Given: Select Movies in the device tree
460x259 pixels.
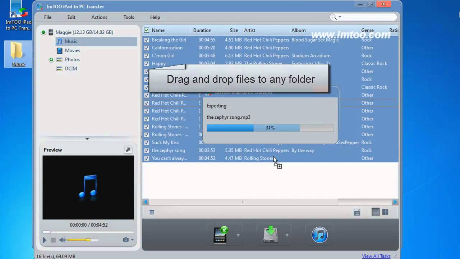Looking at the screenshot, I should point(72,50).
